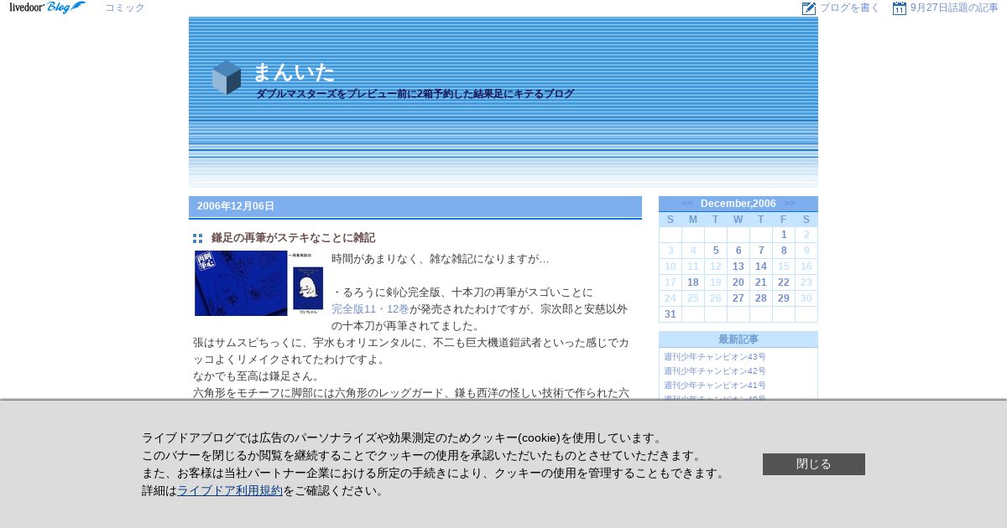
Task: Open 週刊少年チャンピオン42号 recent article
Action: coord(715,371)
